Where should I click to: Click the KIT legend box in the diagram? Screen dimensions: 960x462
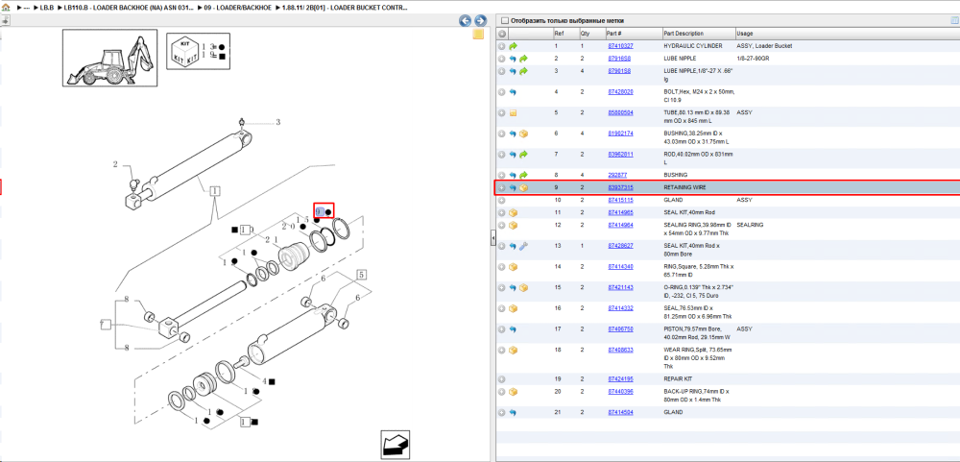tap(199, 54)
